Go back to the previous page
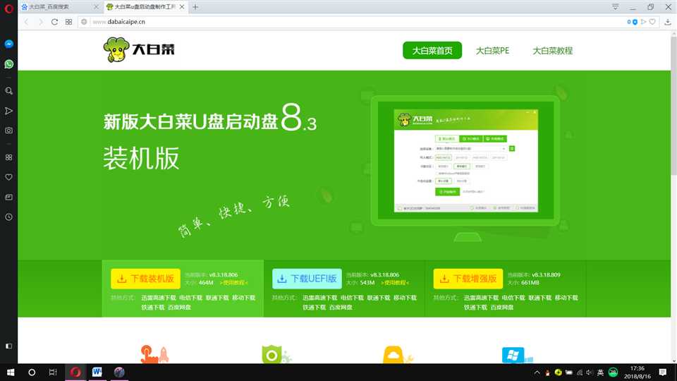Viewport: 677px width, 381px height. [x=26, y=22]
